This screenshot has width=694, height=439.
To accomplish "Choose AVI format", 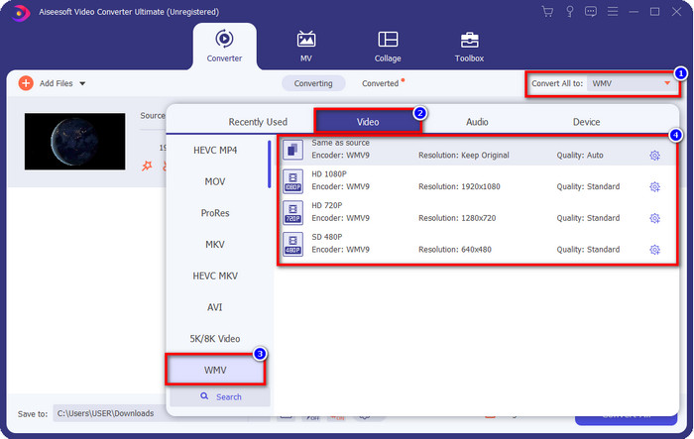I will coord(215,307).
